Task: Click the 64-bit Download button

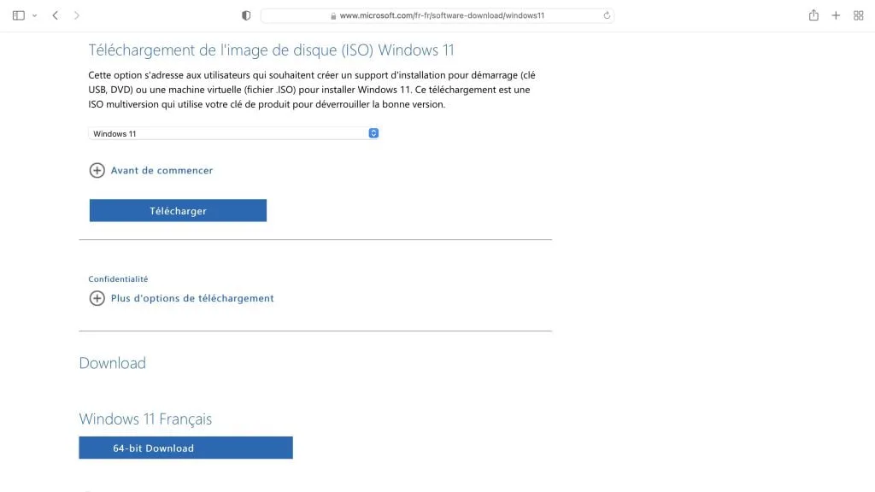Action: [185, 448]
